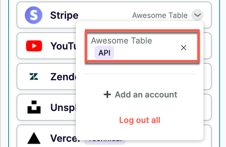Click the Stripe name text
This screenshot has height=147, width=226.
tap(64, 15)
